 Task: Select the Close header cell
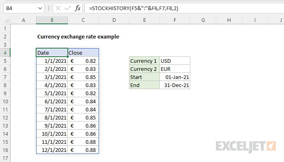coord(83,52)
